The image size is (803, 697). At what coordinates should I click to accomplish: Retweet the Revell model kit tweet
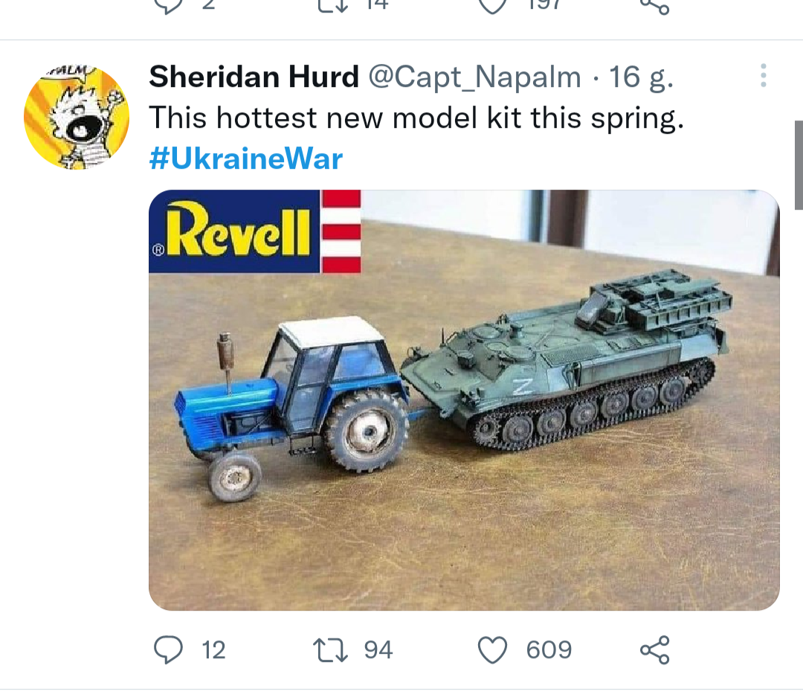tap(329, 650)
